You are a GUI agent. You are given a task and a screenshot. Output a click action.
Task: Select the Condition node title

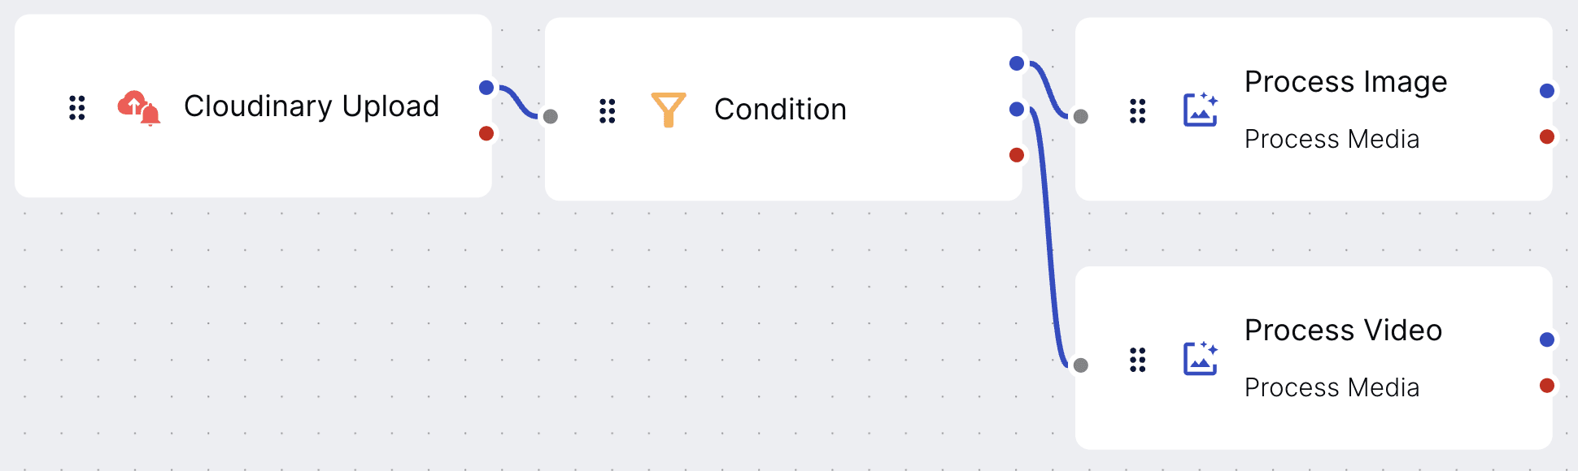coord(780,110)
